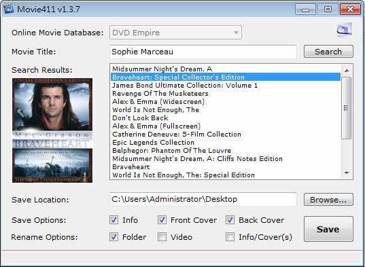This screenshot has width=365, height=267.
Task: Uncheck the Front Cover save option
Action: pos(162,220)
